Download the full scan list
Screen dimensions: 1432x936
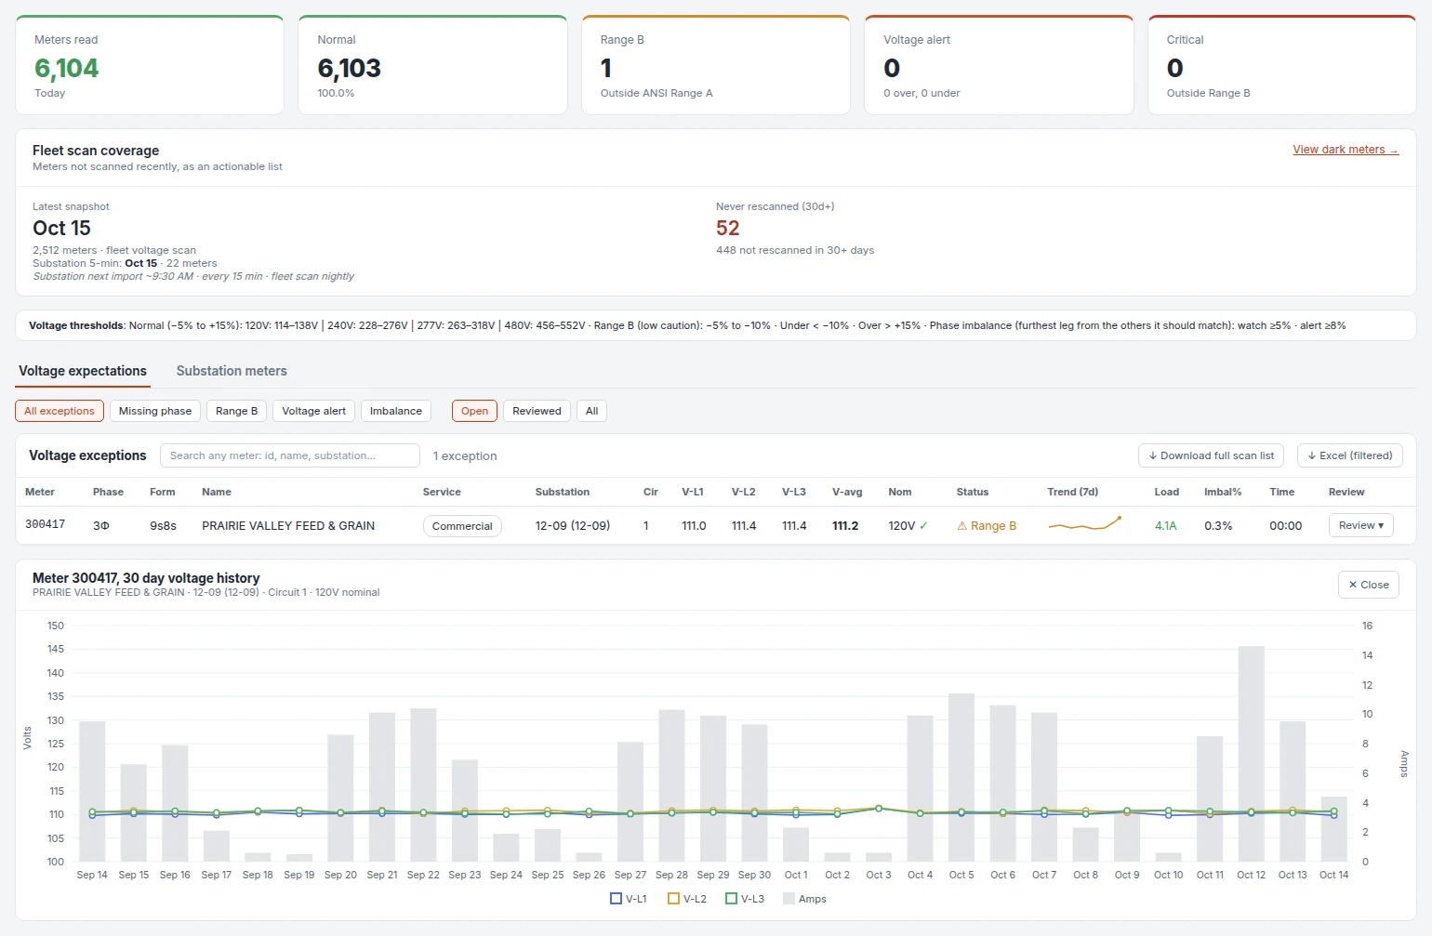click(x=1211, y=455)
